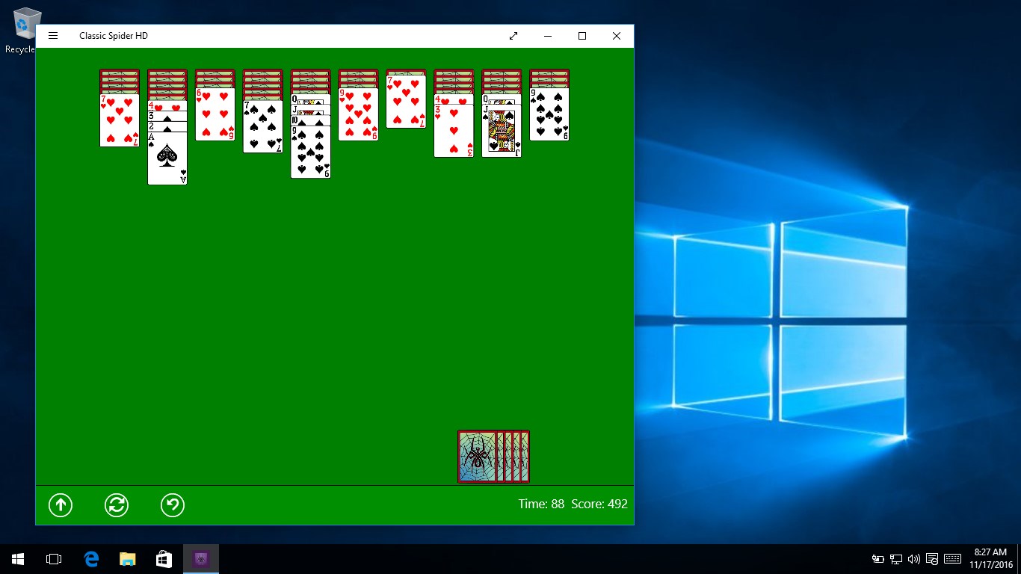The width and height of the screenshot is (1021, 574).
Task: Pick the 4 of hearts above the 3 of spades
Action: tap(167, 105)
